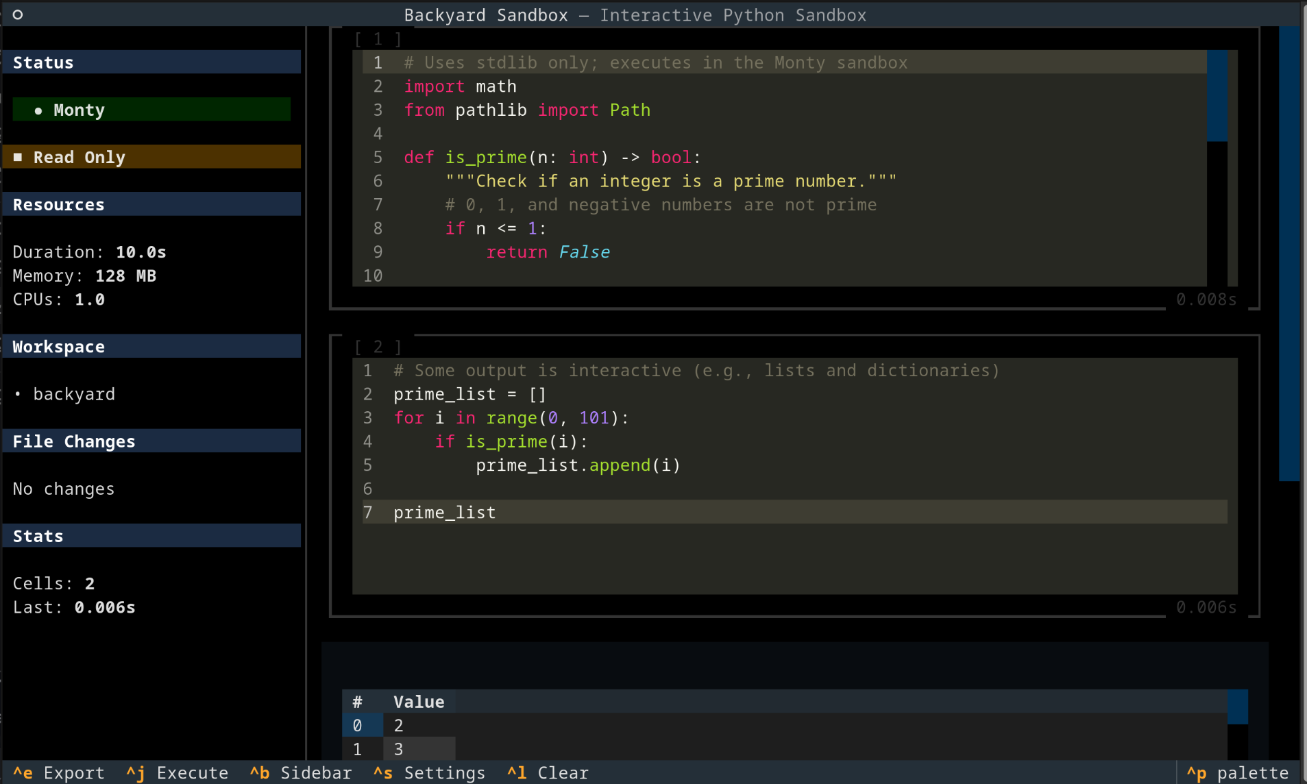Click the cell 1 editor scrollbar thumb
The image size is (1307, 784).
point(1217,96)
